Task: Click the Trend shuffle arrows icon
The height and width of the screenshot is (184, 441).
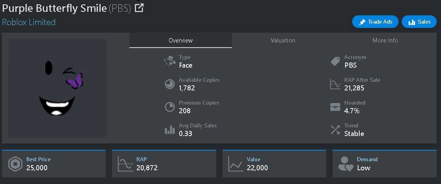Action: (335, 130)
